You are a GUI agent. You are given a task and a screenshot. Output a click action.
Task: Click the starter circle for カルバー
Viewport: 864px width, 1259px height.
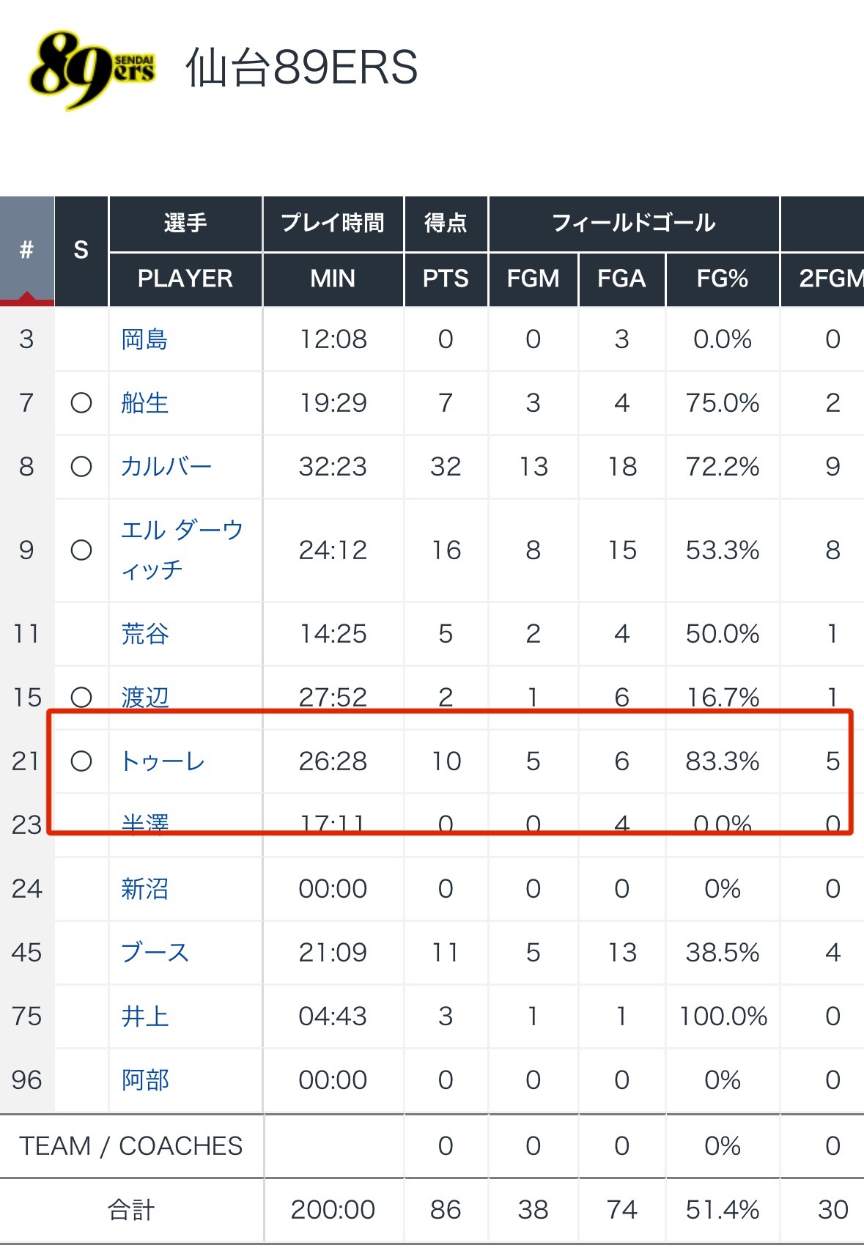[81, 467]
